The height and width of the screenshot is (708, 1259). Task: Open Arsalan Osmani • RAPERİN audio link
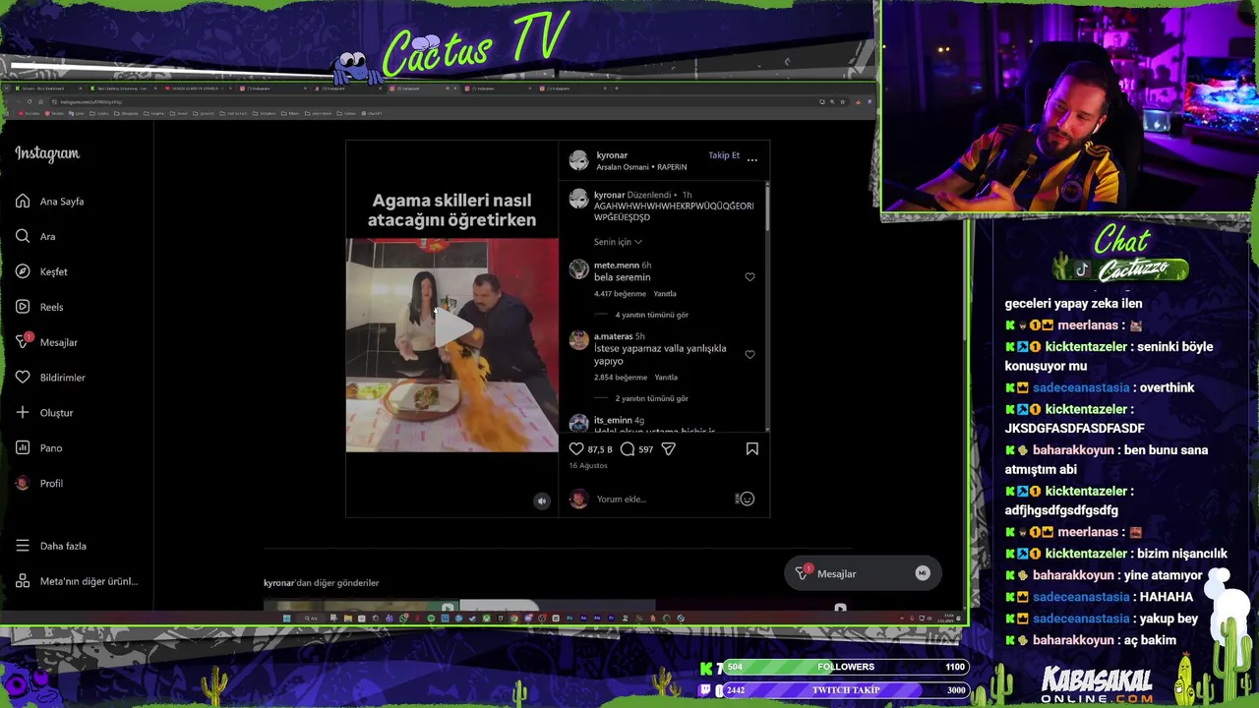(641, 167)
